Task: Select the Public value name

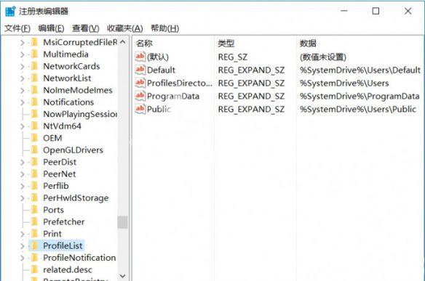Action: pos(159,109)
